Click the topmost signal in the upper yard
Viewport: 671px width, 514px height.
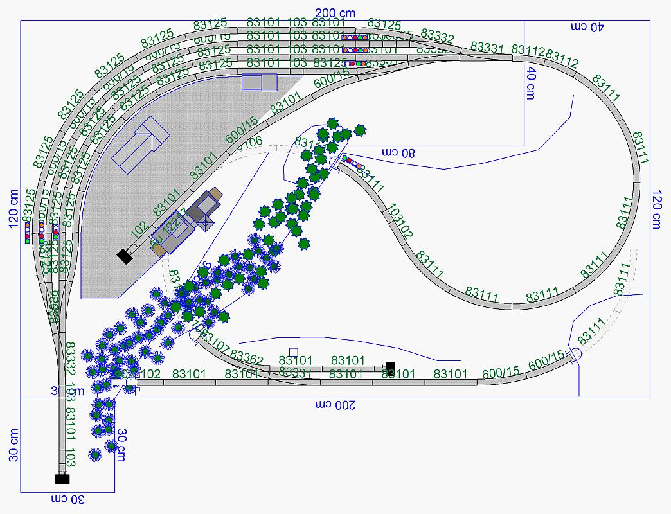[x=355, y=37]
